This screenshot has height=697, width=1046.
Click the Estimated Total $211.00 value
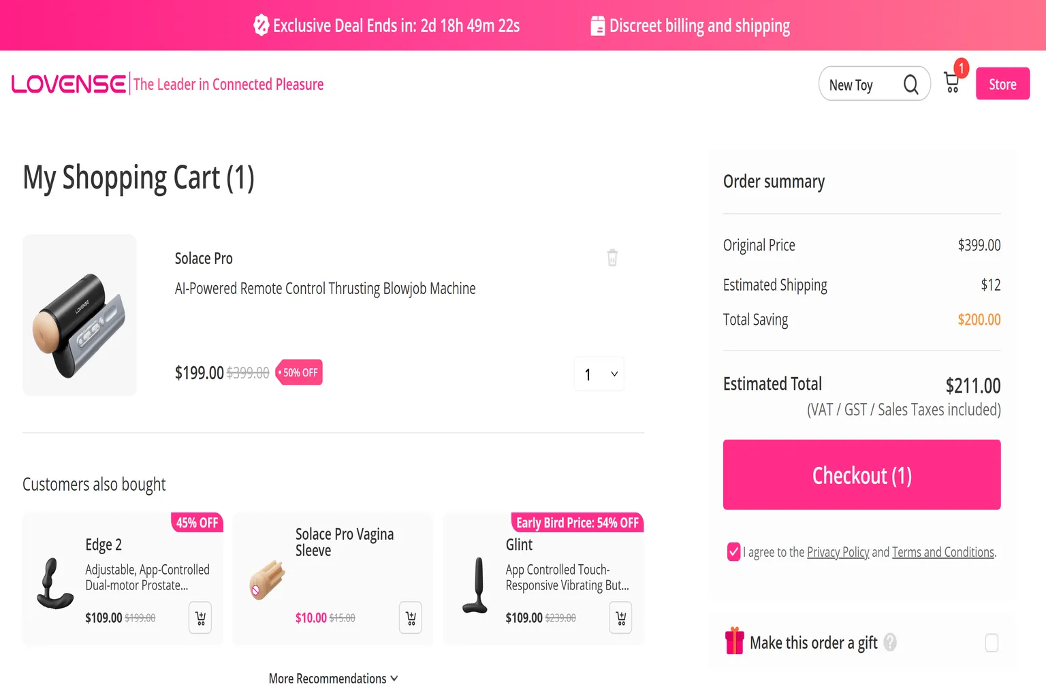[x=973, y=386]
